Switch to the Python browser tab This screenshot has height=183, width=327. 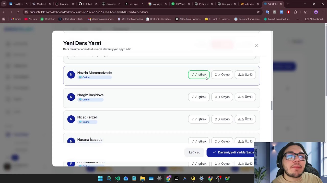(203, 4)
